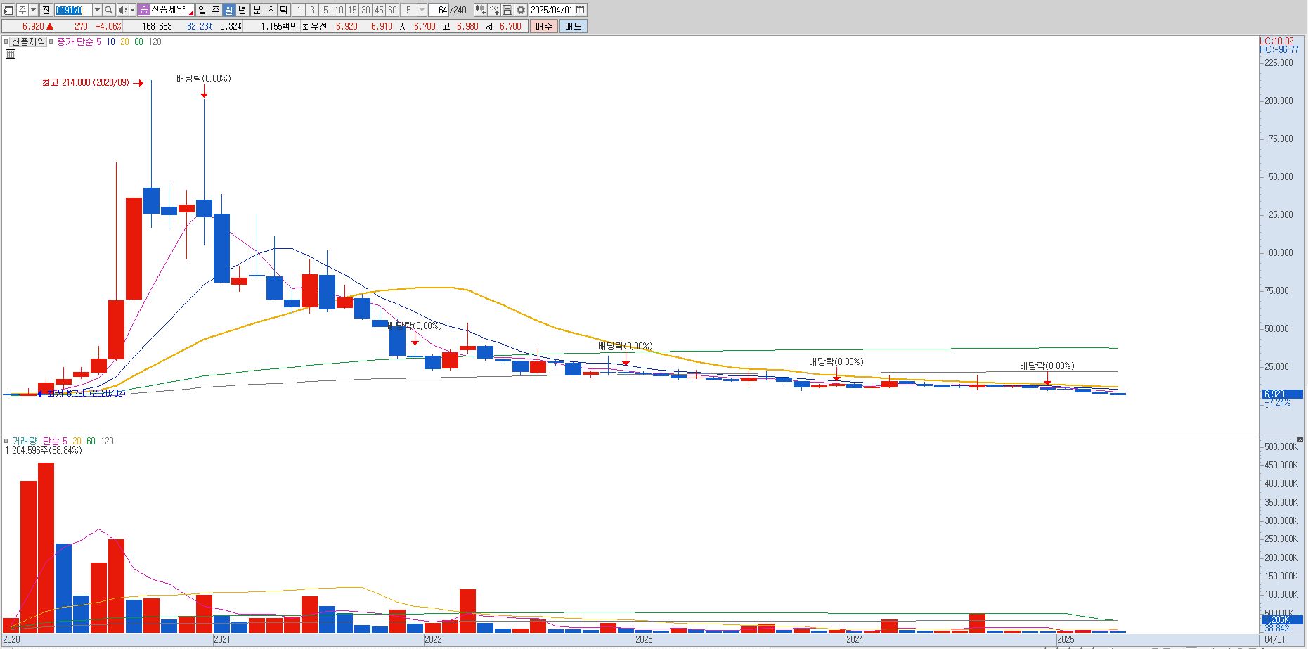Viewport: 1308px width, 649px height.
Task: Open the stock search magnifier icon
Action: [109, 10]
